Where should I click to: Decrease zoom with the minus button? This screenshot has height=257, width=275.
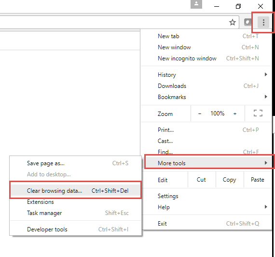click(x=200, y=114)
